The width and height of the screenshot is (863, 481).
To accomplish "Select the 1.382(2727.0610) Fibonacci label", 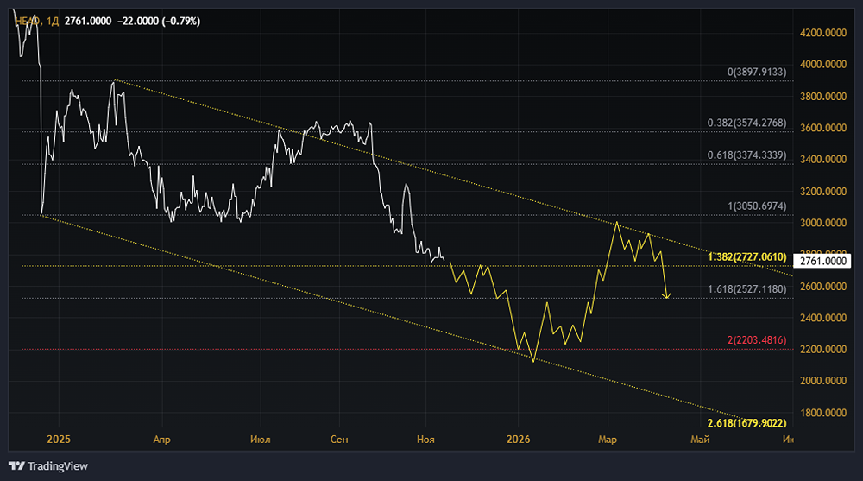I will [x=746, y=256].
